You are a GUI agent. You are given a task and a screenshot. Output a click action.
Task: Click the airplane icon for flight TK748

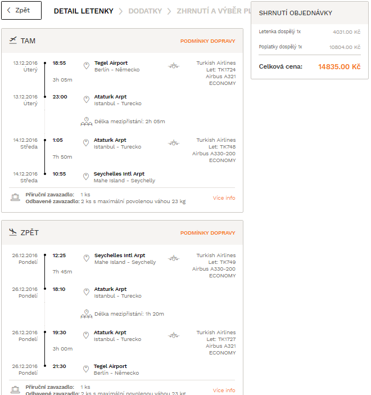point(174,143)
